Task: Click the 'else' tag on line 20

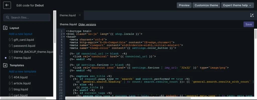Action: [83, 85]
